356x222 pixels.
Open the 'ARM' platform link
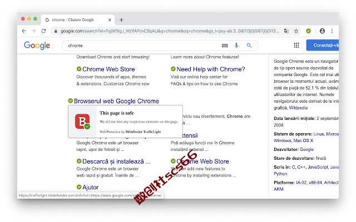click(279, 189)
